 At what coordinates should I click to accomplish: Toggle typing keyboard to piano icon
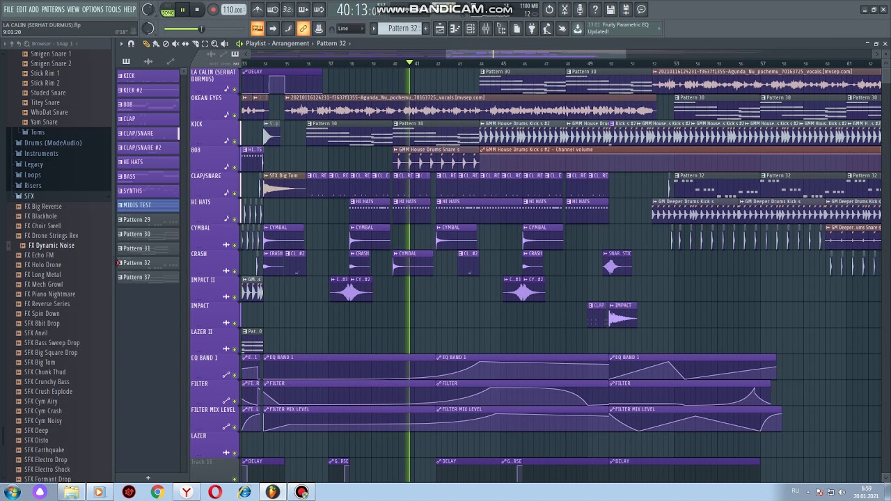[x=257, y=29]
